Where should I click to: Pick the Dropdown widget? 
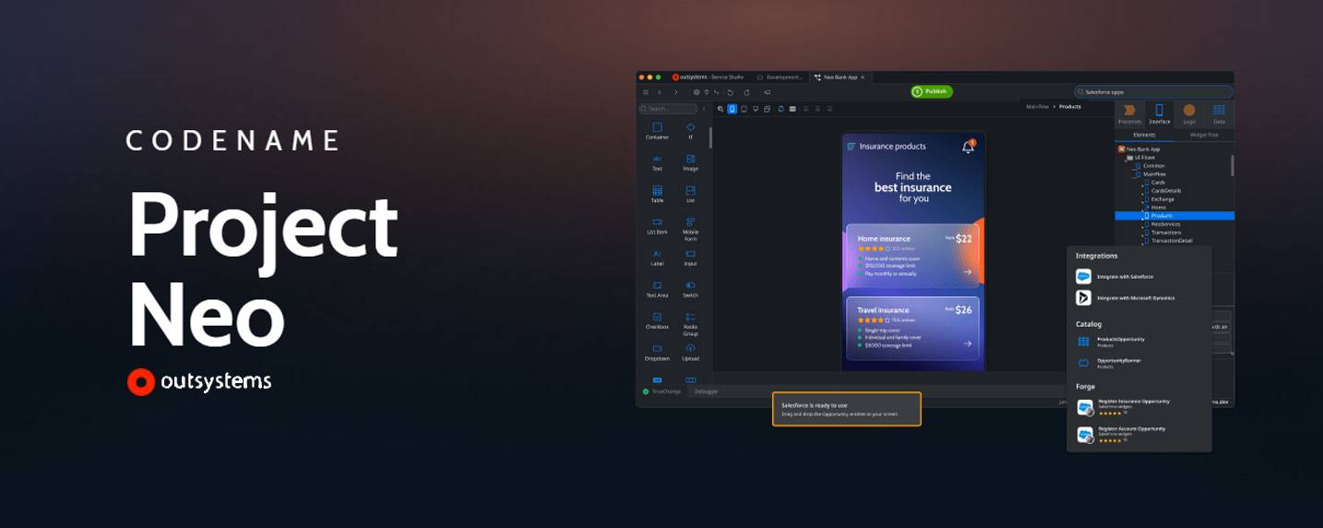(x=657, y=353)
